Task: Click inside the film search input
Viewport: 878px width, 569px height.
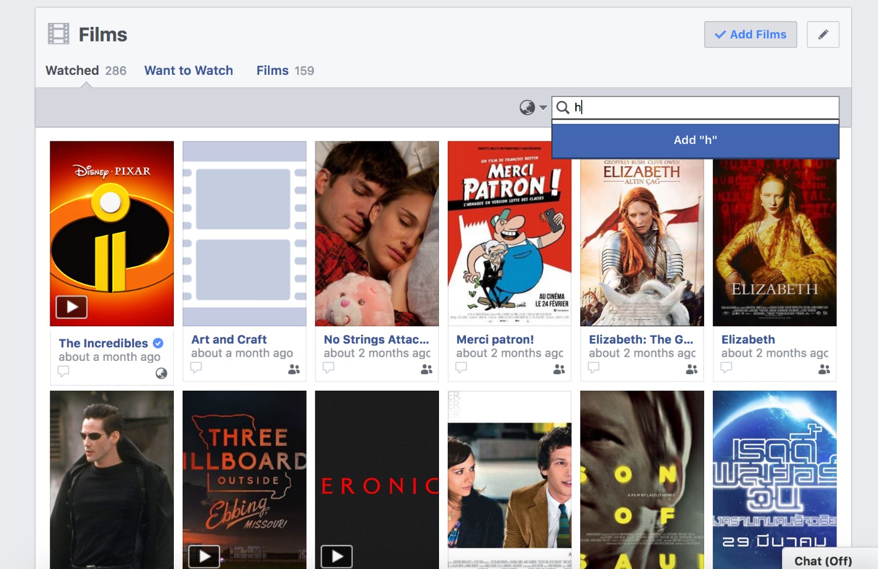Action: 695,108
